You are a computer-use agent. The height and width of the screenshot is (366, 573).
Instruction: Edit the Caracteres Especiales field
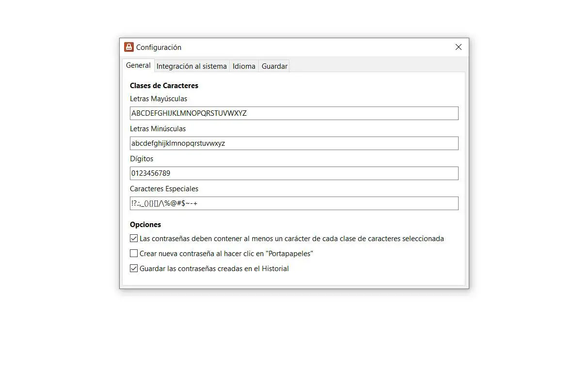[294, 203]
